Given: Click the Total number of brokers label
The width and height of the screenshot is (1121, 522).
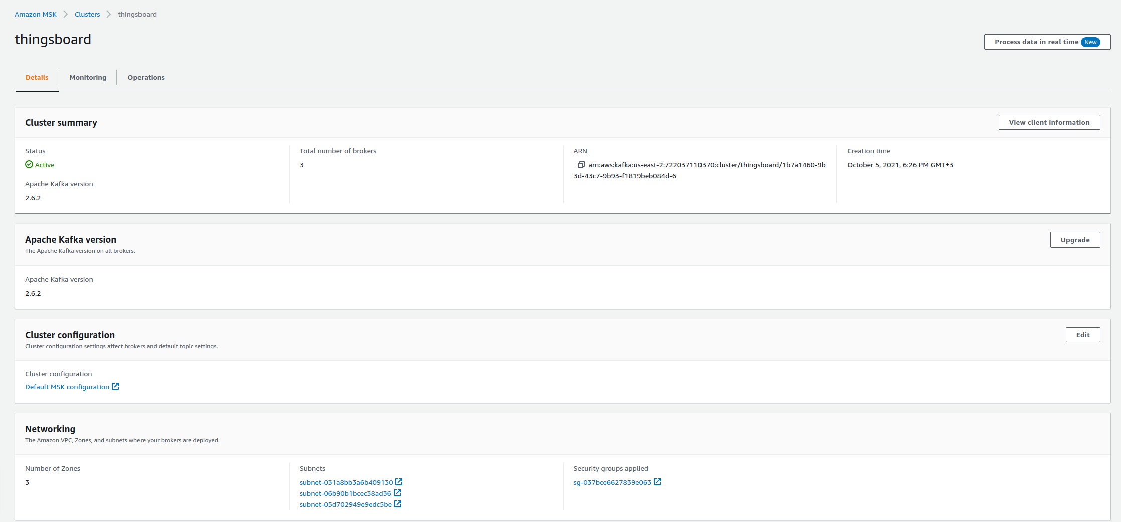Looking at the screenshot, I should pos(338,151).
